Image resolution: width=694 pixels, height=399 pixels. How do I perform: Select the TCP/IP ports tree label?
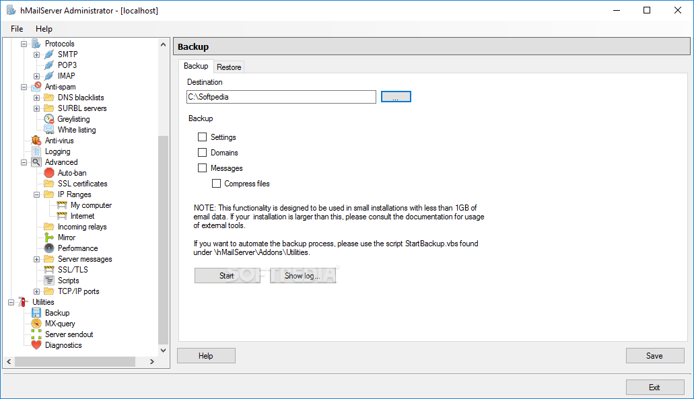(x=78, y=291)
